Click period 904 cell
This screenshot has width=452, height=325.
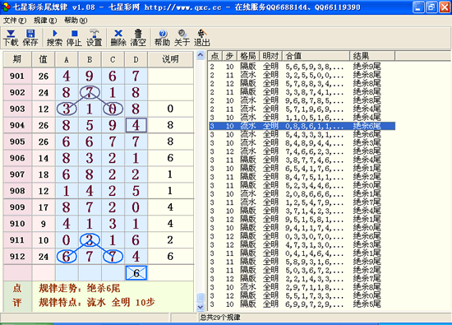click(x=17, y=125)
